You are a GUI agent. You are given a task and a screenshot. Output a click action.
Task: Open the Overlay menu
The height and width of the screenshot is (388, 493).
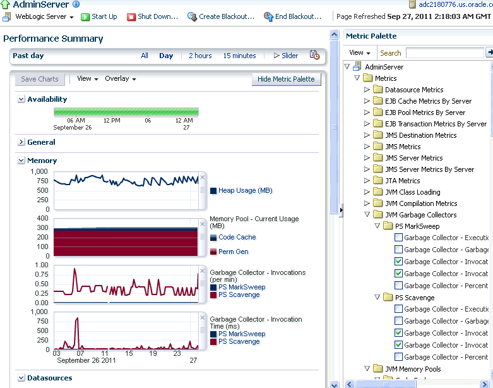click(x=121, y=78)
